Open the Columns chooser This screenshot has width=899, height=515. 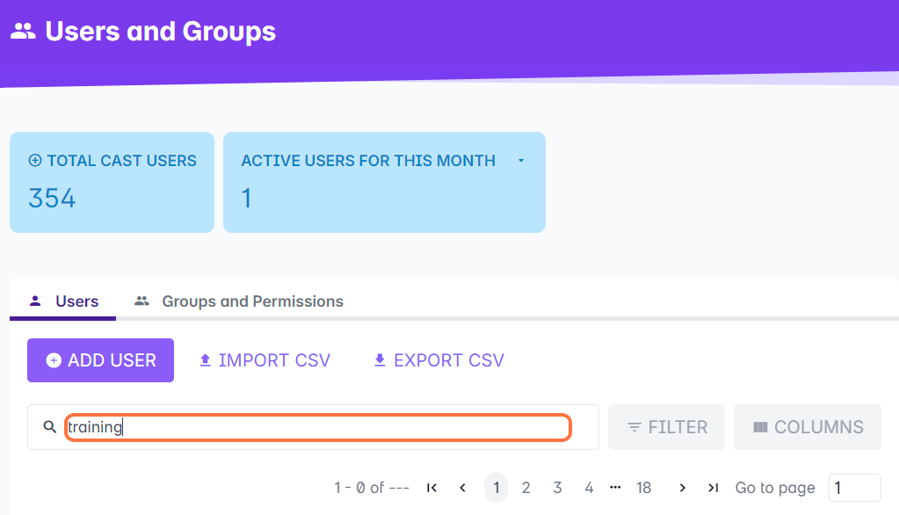click(x=808, y=427)
